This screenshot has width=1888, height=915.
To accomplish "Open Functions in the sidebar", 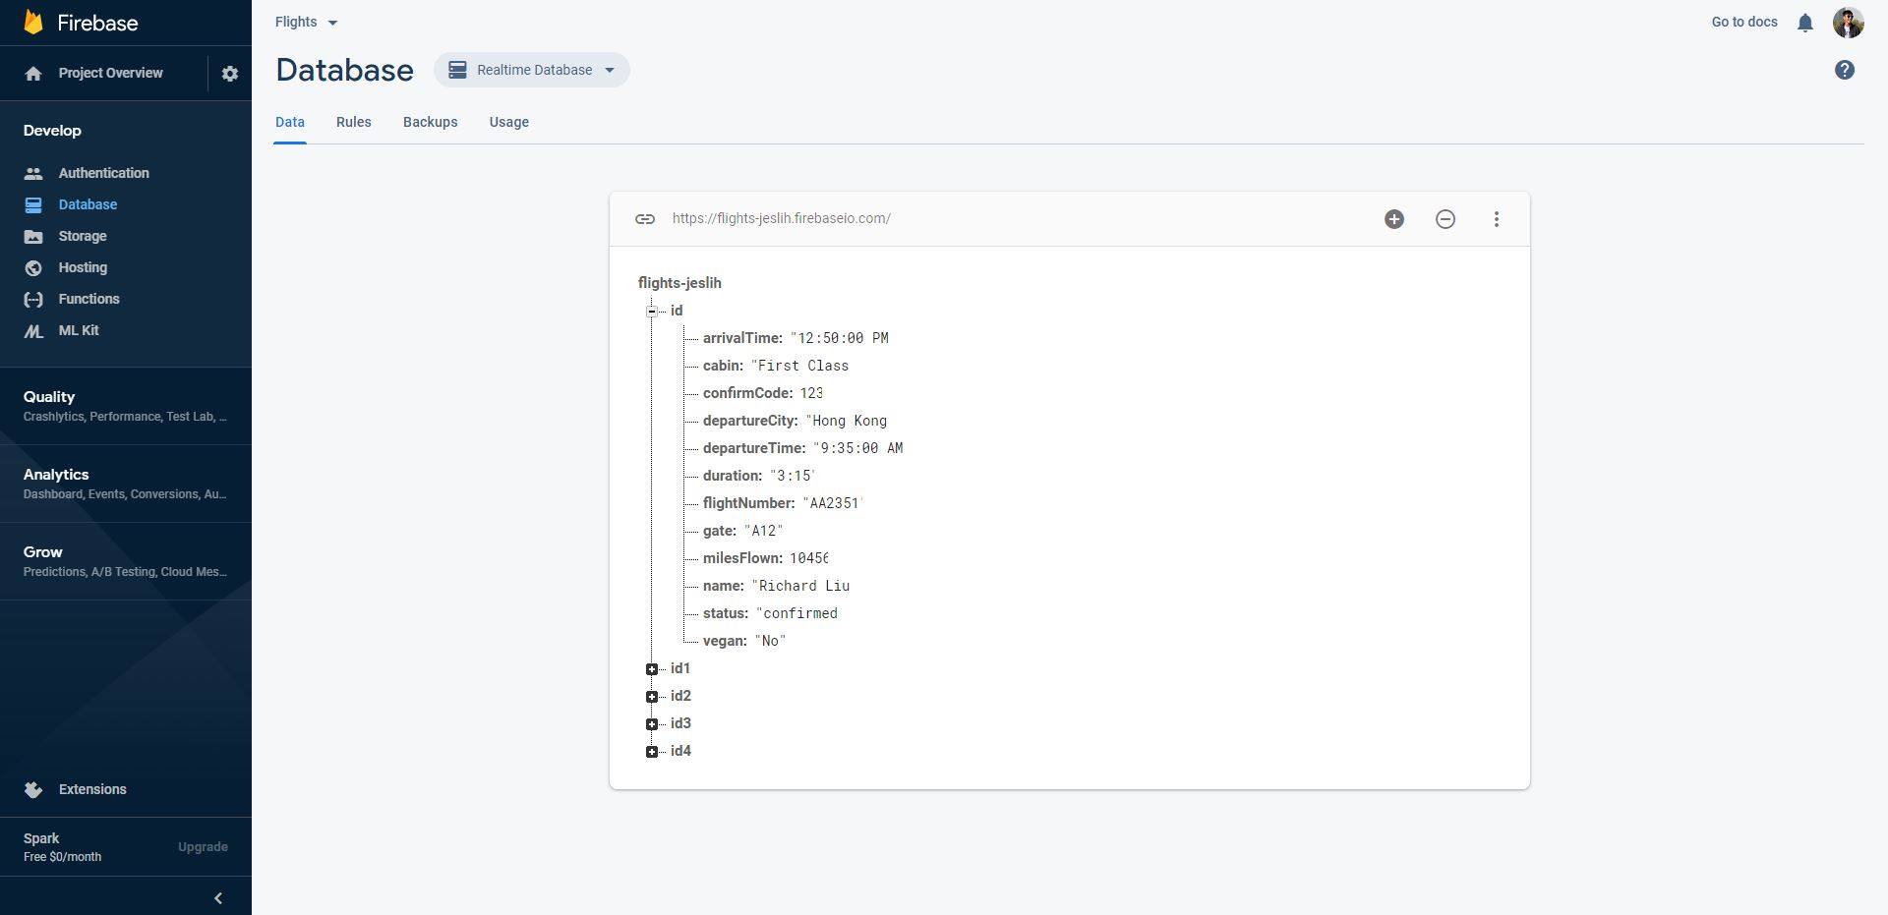I will coord(88,299).
